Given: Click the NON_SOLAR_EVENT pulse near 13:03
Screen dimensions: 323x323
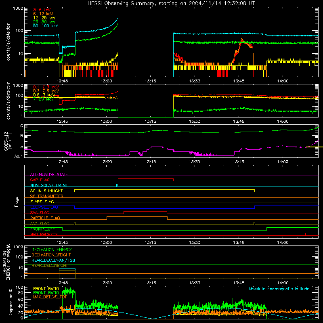Looking at the screenshot, I should click(117, 185).
